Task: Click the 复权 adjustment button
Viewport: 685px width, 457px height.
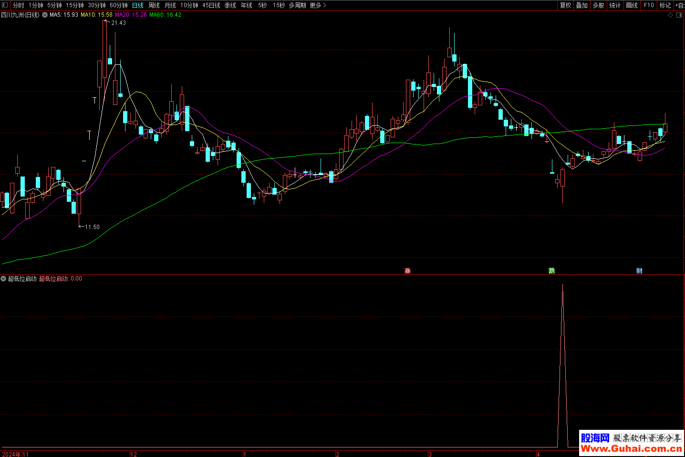Action: 566,5
